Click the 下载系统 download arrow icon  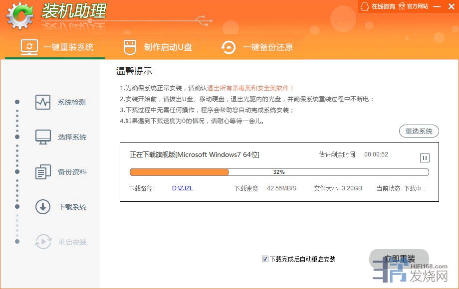(x=43, y=207)
